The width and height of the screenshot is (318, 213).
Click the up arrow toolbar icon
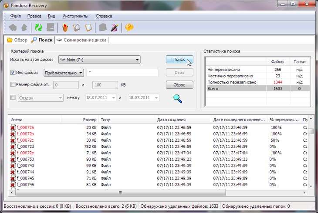click(x=24, y=27)
